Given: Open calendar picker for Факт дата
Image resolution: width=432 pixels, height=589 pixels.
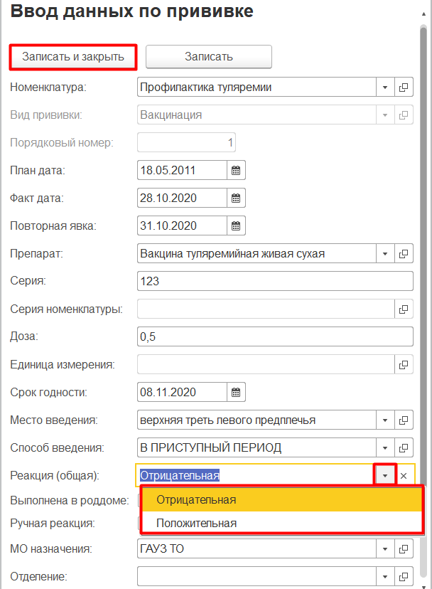Looking at the screenshot, I should click(237, 198).
